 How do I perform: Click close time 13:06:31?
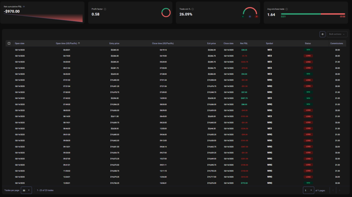[163, 183]
